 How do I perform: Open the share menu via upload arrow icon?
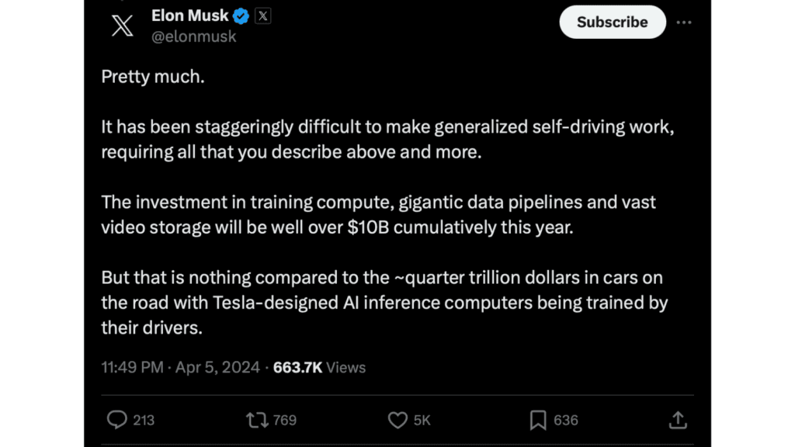point(678,420)
